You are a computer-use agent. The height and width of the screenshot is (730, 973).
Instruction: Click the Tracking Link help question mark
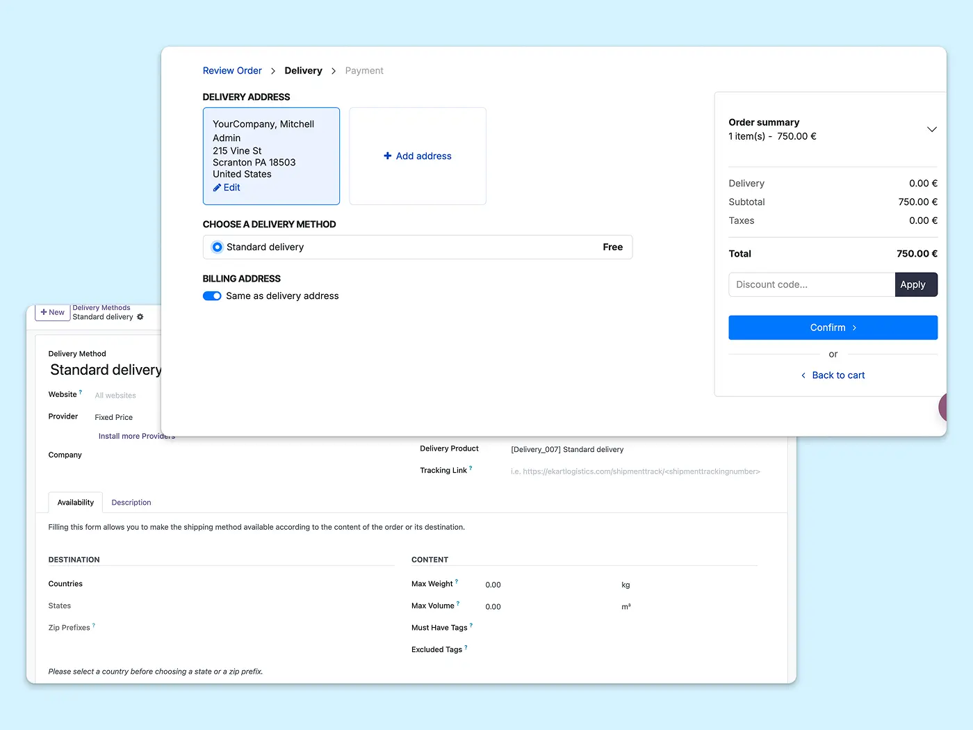pos(471,468)
